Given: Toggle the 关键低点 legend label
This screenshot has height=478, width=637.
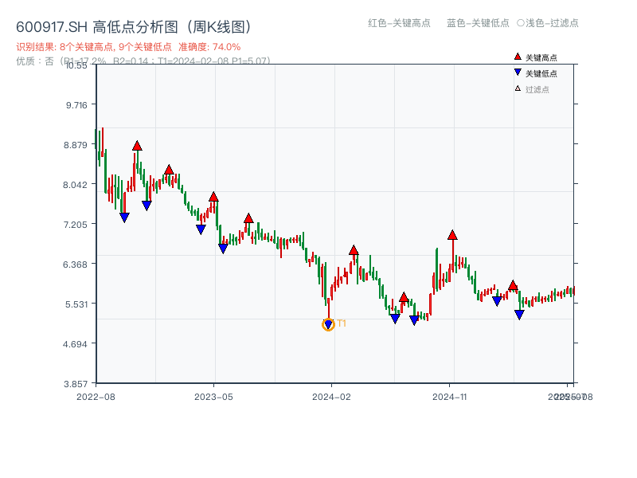Looking at the screenshot, I should tap(541, 73).
